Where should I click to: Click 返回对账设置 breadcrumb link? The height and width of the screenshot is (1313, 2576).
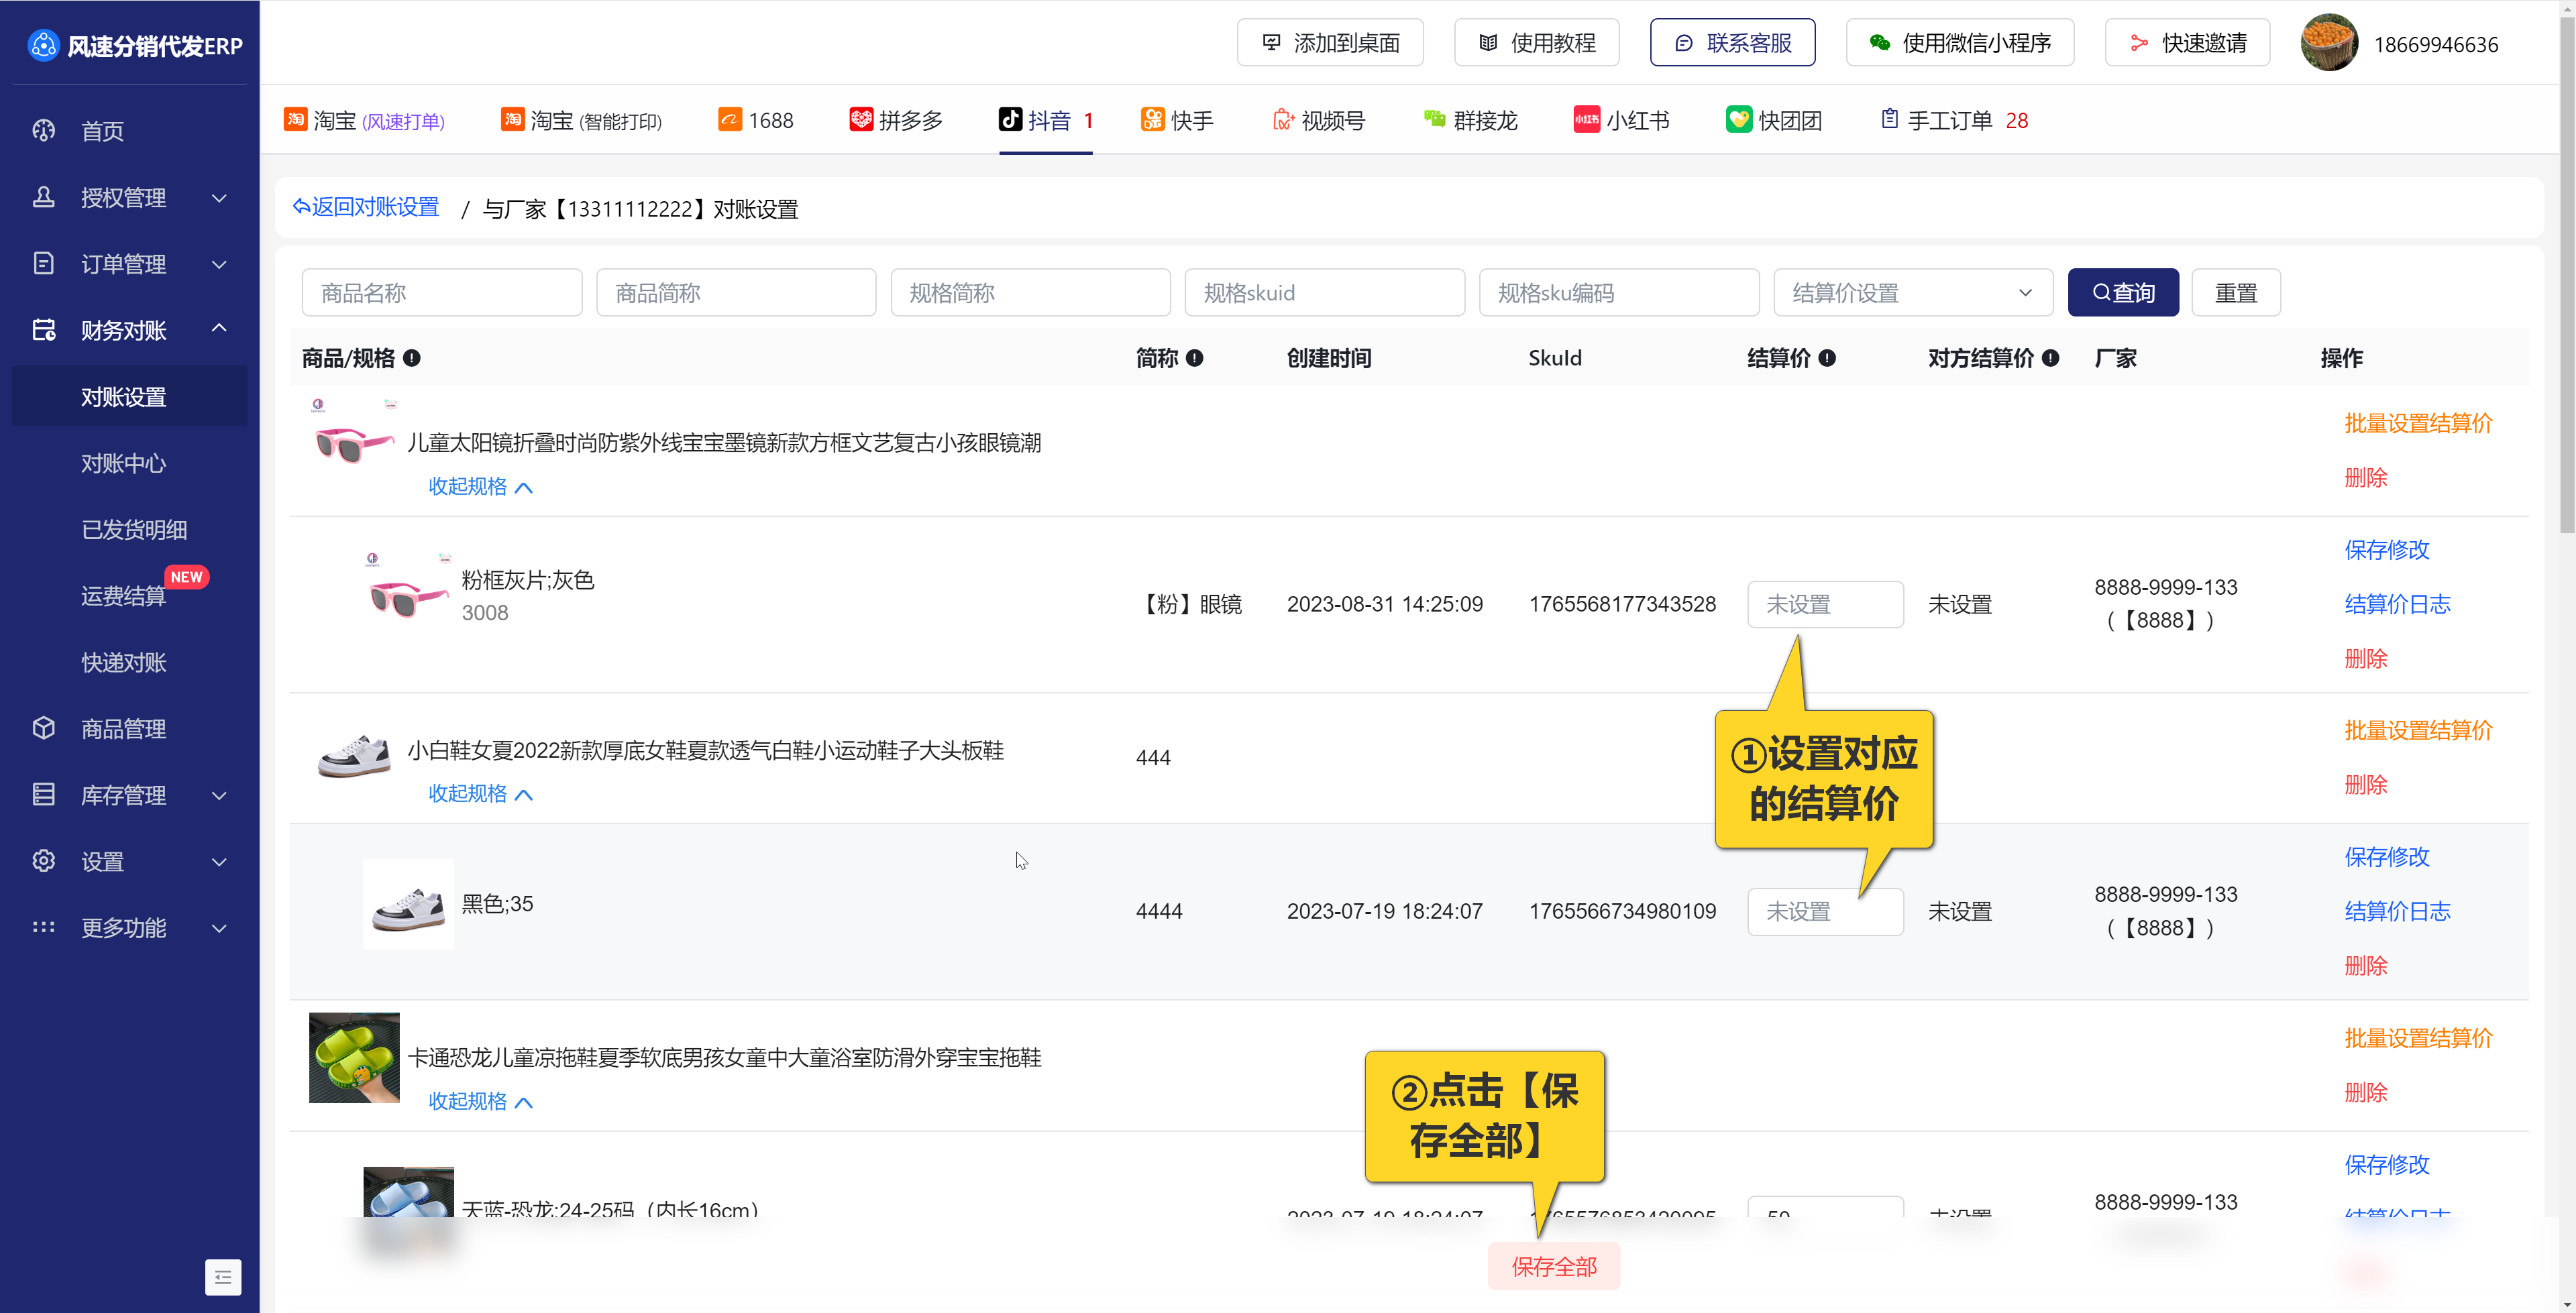pos(366,207)
